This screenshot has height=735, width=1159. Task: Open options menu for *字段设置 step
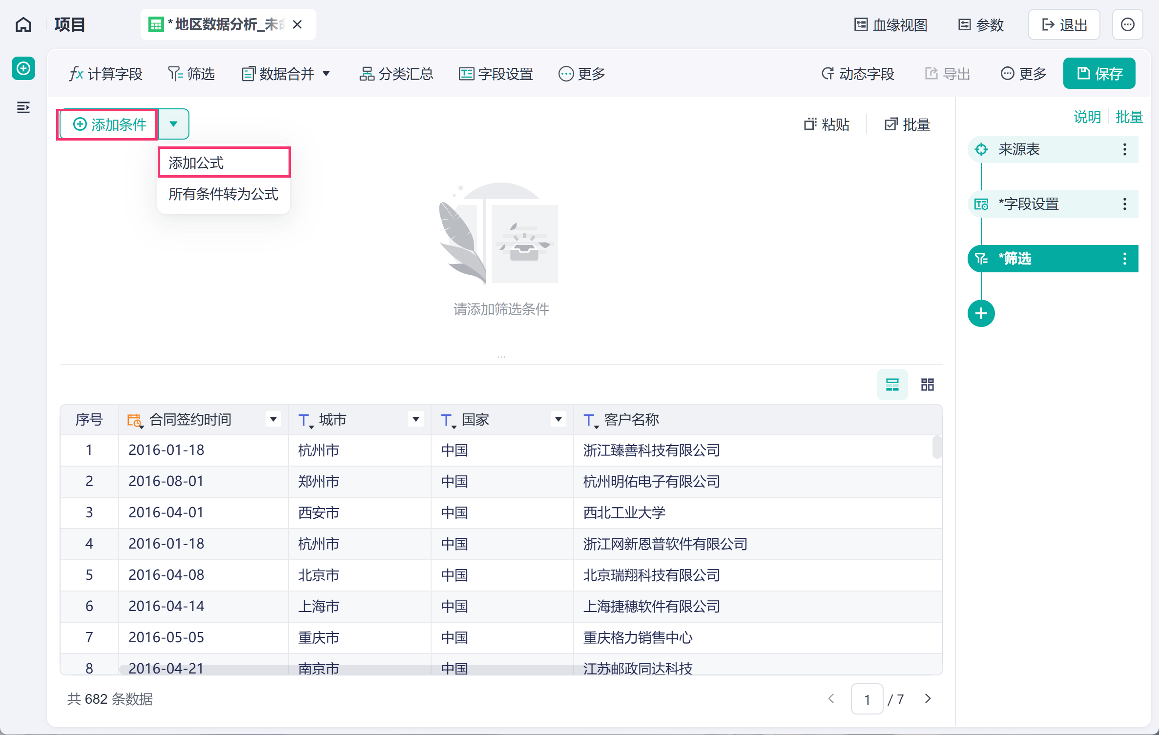coord(1125,204)
